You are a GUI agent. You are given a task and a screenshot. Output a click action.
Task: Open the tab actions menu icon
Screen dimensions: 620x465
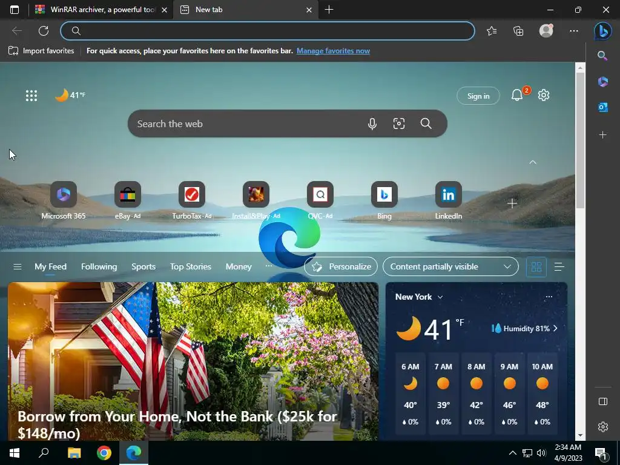(x=15, y=10)
